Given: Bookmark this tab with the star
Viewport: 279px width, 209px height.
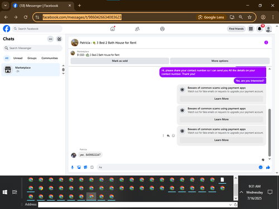Looking at the screenshot, I should pos(249,17).
